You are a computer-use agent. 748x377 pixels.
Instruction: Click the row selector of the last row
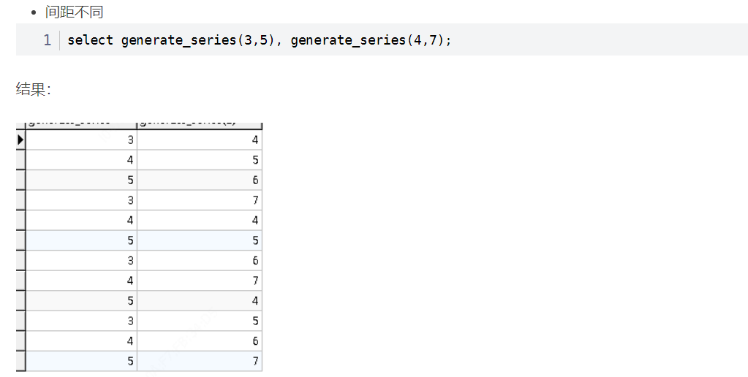tap(20, 361)
